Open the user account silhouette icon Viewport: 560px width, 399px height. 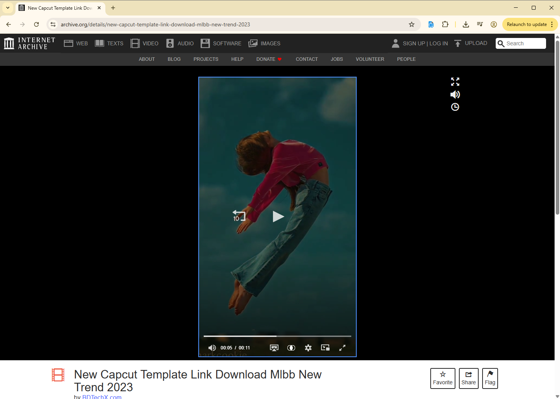pyautogui.click(x=395, y=43)
